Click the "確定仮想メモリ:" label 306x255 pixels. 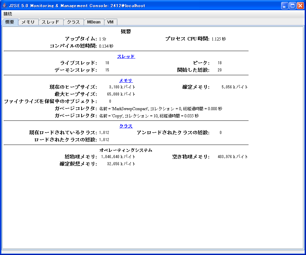click(x=78, y=164)
